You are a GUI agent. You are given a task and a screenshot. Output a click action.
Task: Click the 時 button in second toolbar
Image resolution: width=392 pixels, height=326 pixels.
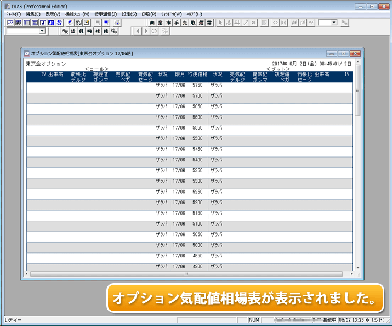(89, 31)
